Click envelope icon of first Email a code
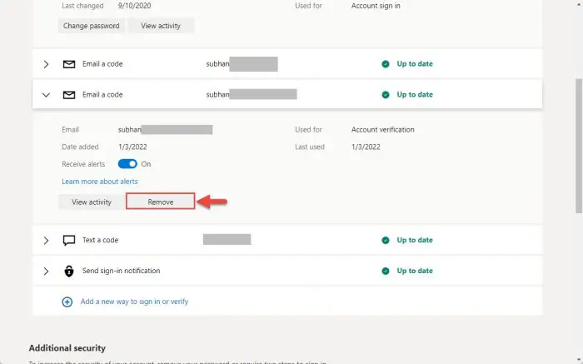583x364 pixels. point(69,64)
